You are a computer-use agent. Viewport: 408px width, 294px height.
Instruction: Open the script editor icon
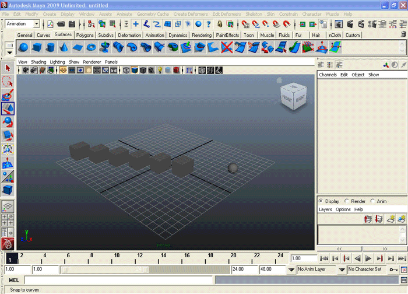point(404,280)
